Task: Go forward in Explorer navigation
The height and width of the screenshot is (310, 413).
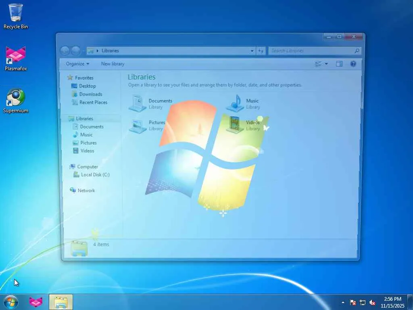Action: pos(76,50)
